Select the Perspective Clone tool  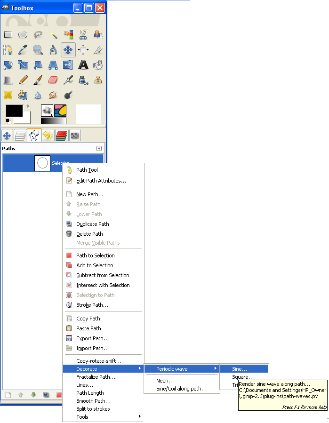click(23, 95)
